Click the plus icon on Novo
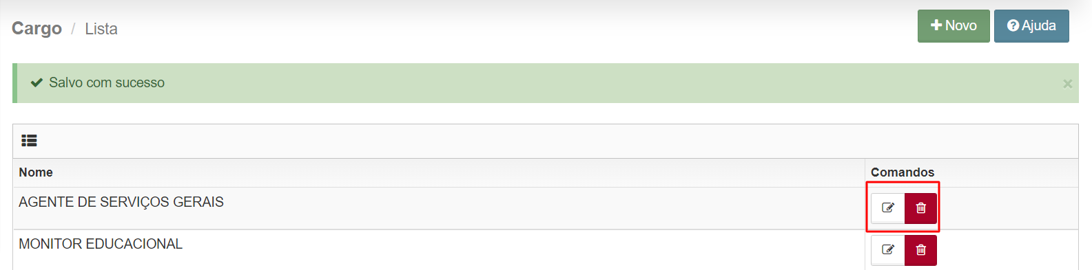The height and width of the screenshot is (270, 1092). point(936,25)
